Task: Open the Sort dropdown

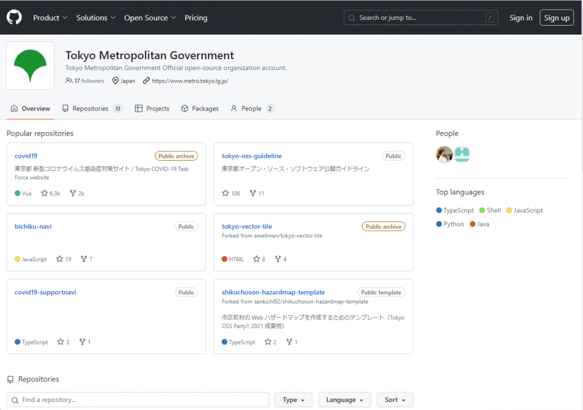Action: click(395, 400)
